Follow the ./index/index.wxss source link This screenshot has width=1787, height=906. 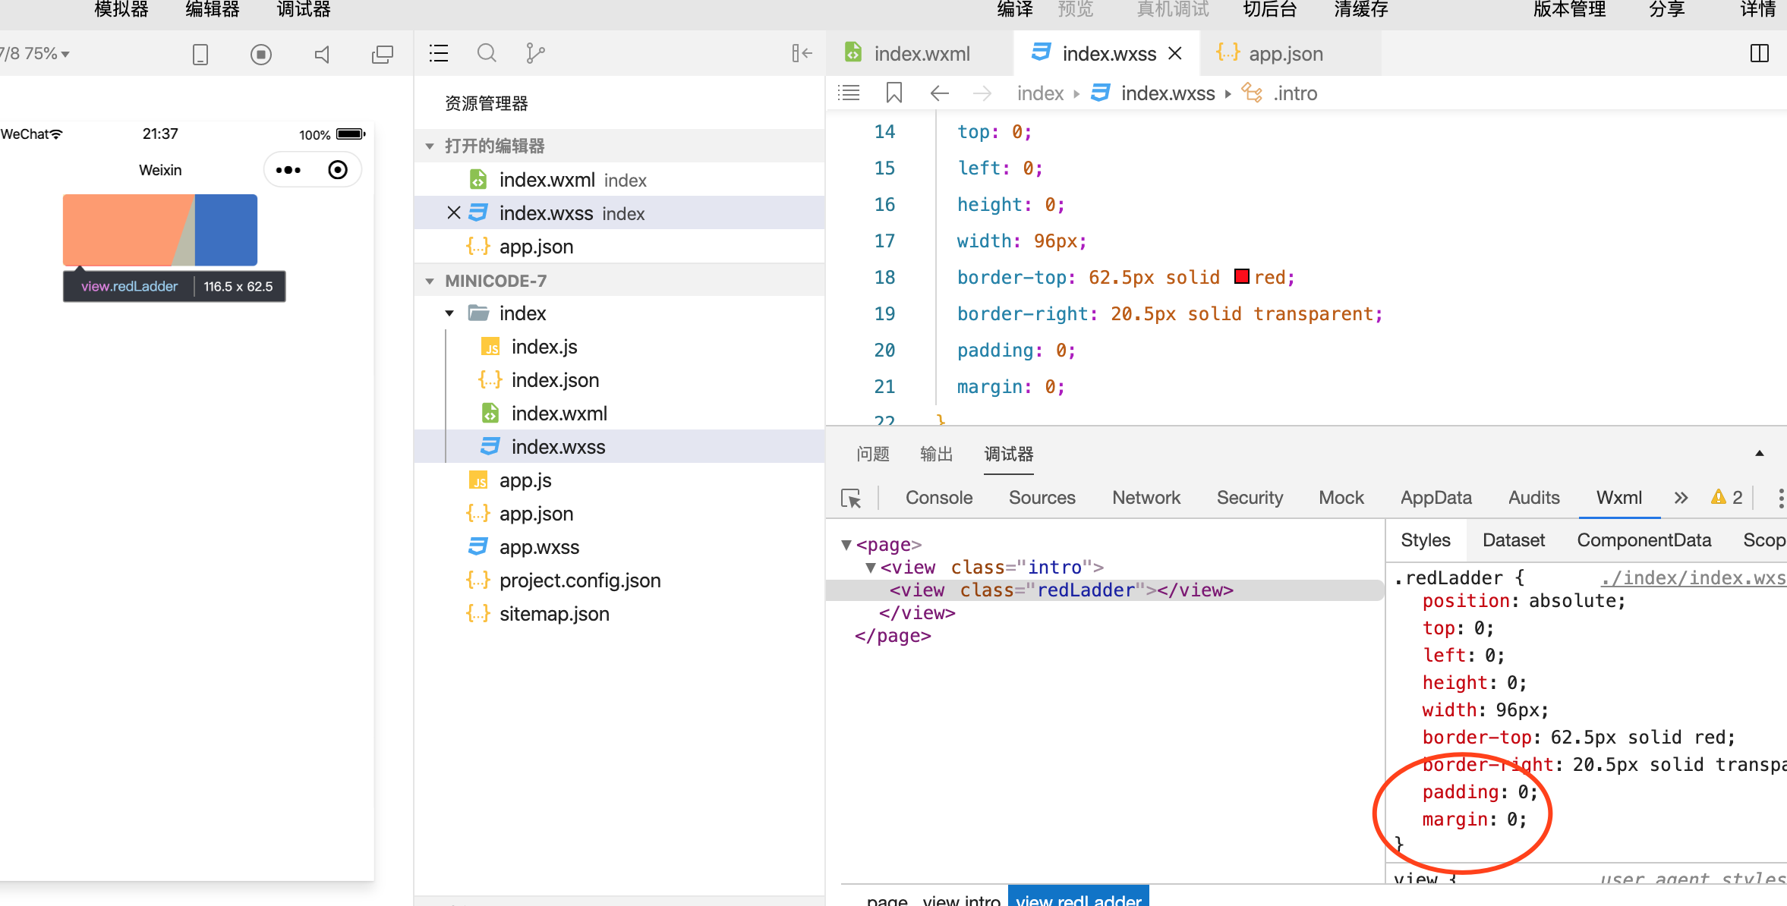pyautogui.click(x=1692, y=578)
